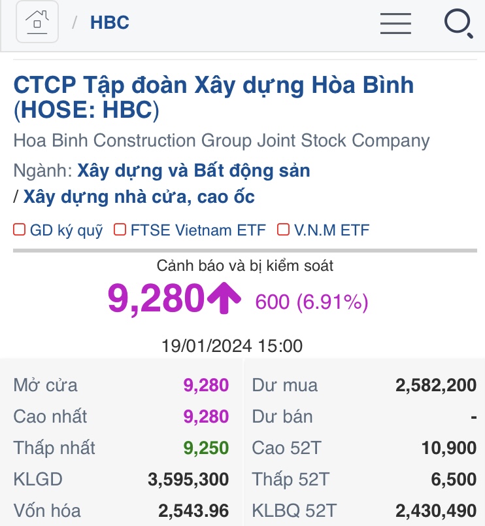This screenshot has width=485, height=526.
Task: Click the V.N.M ETF checkbox square
Action: click(283, 230)
